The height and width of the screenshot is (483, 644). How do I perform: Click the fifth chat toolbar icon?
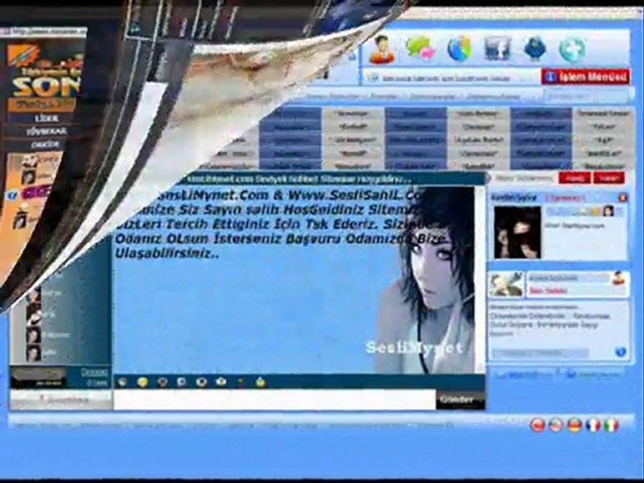click(x=201, y=382)
